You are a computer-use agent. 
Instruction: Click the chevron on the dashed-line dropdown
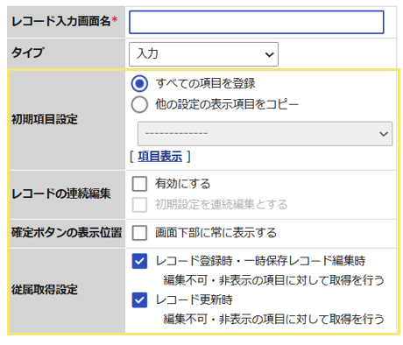click(383, 134)
